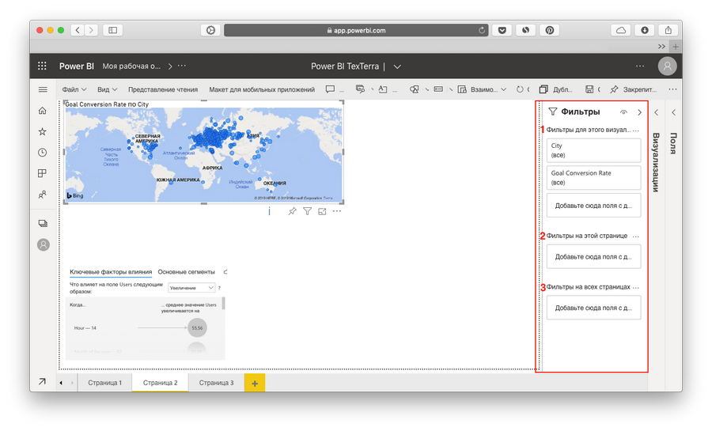The width and height of the screenshot is (712, 431).
Task: Toggle the hamburger navigation pane button
Action: tap(43, 89)
